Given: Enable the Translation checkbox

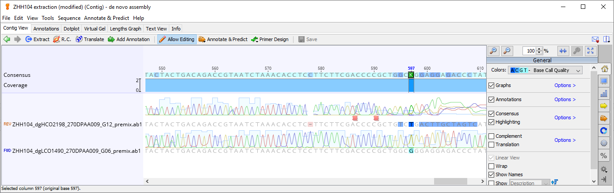Looking at the screenshot, I should pos(491,144).
